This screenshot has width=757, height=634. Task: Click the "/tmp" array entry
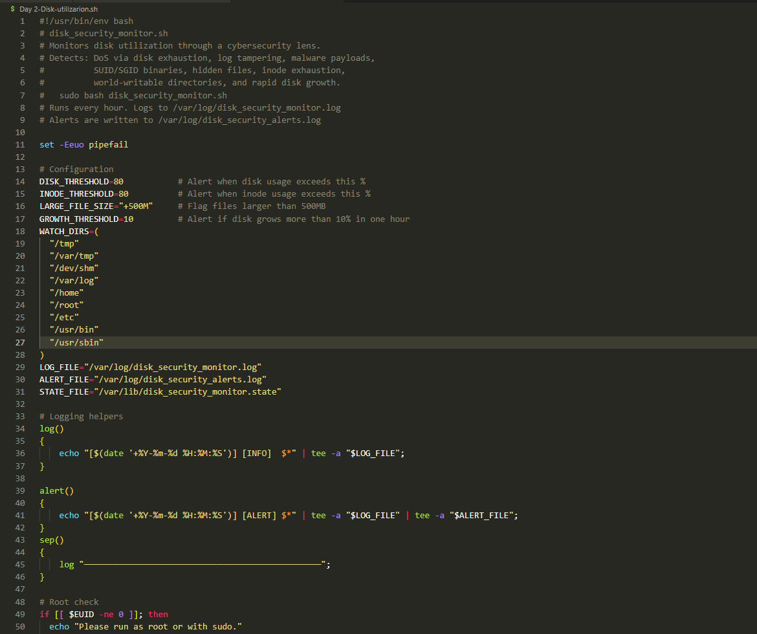(64, 243)
